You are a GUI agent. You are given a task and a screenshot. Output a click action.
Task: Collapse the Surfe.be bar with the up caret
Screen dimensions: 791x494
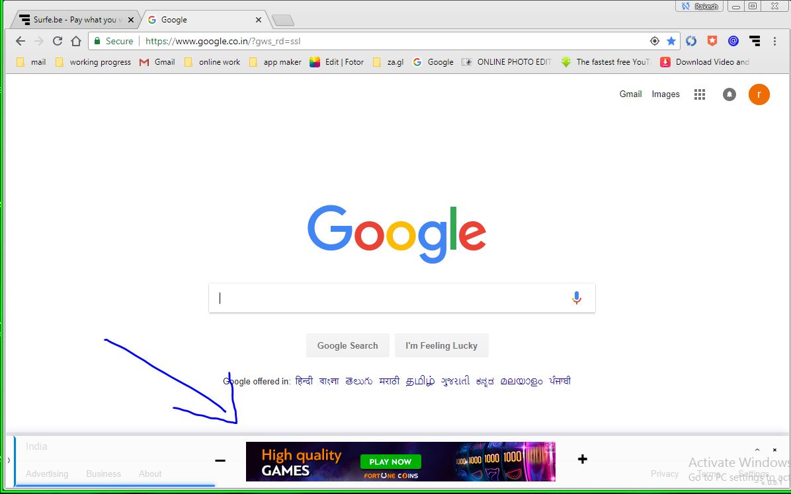coord(757,450)
